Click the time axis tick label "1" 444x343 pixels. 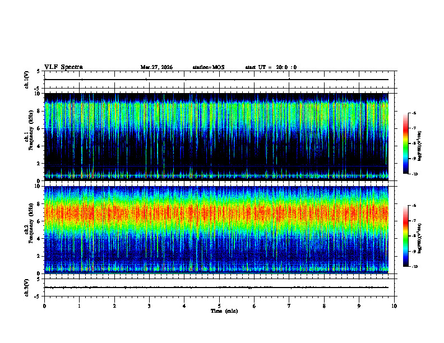(79, 306)
